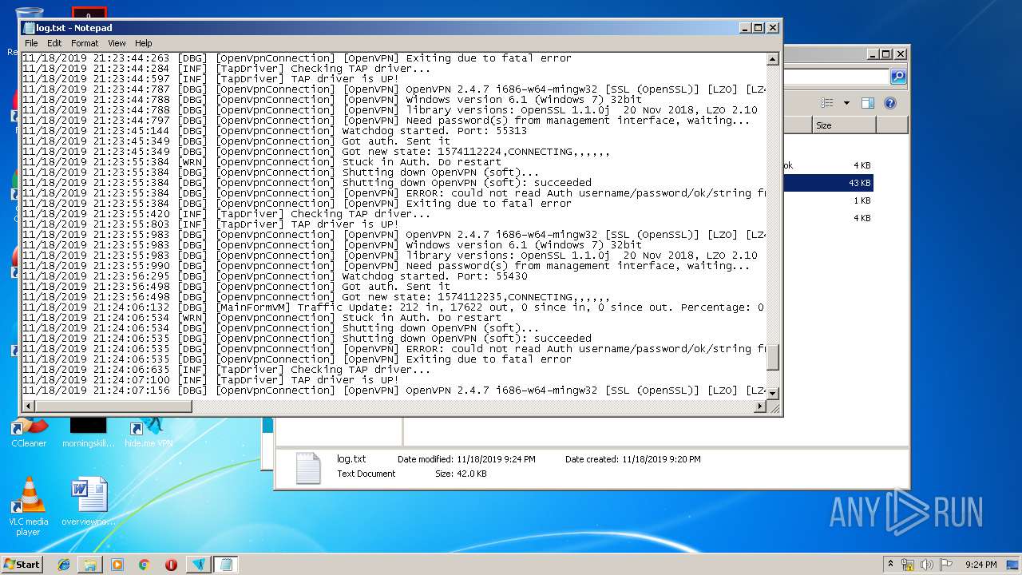Click the Notepad vertical scroll thumb
This screenshot has width=1022, height=575.
[772, 357]
